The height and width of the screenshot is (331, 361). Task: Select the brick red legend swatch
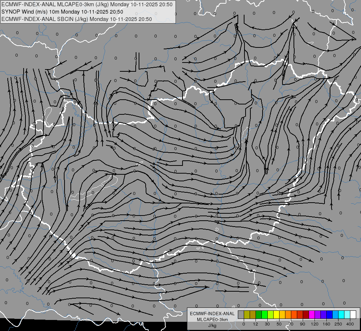click(300, 314)
